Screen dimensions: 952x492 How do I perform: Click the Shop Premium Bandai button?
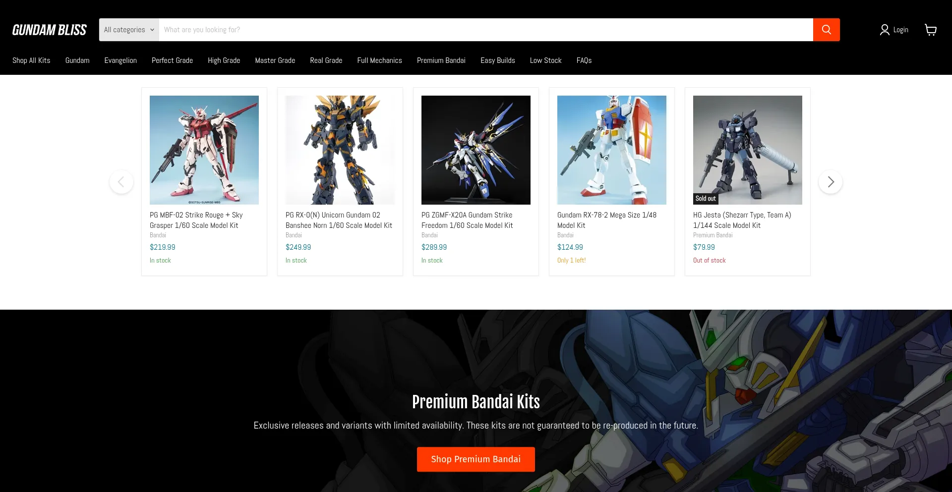[x=476, y=459]
